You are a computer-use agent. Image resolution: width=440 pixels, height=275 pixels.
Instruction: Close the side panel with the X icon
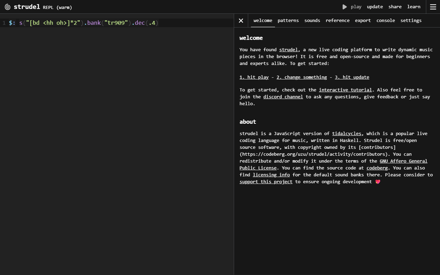(x=241, y=21)
